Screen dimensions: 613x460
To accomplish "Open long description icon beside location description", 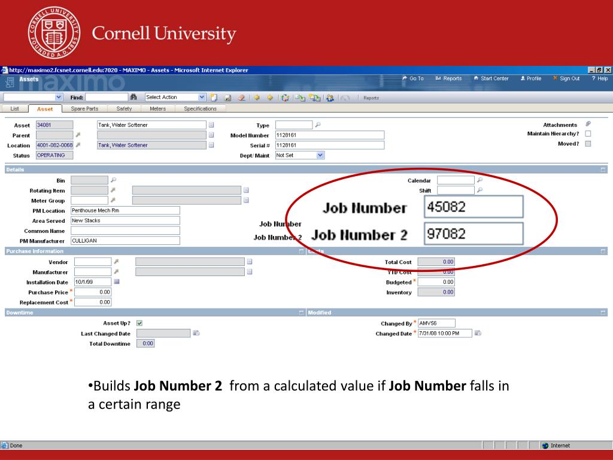I will (211, 145).
